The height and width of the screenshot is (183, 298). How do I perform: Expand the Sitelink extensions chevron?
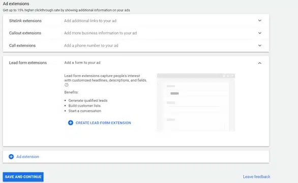[260, 20]
